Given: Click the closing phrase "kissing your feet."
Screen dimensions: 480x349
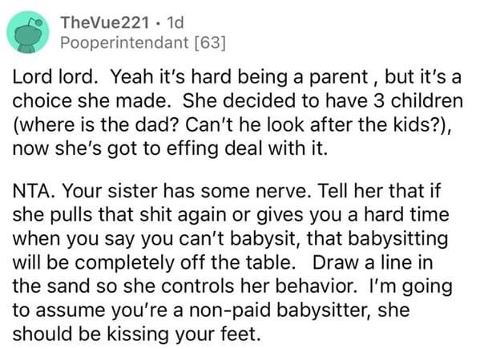Looking at the screenshot, I should (183, 335).
